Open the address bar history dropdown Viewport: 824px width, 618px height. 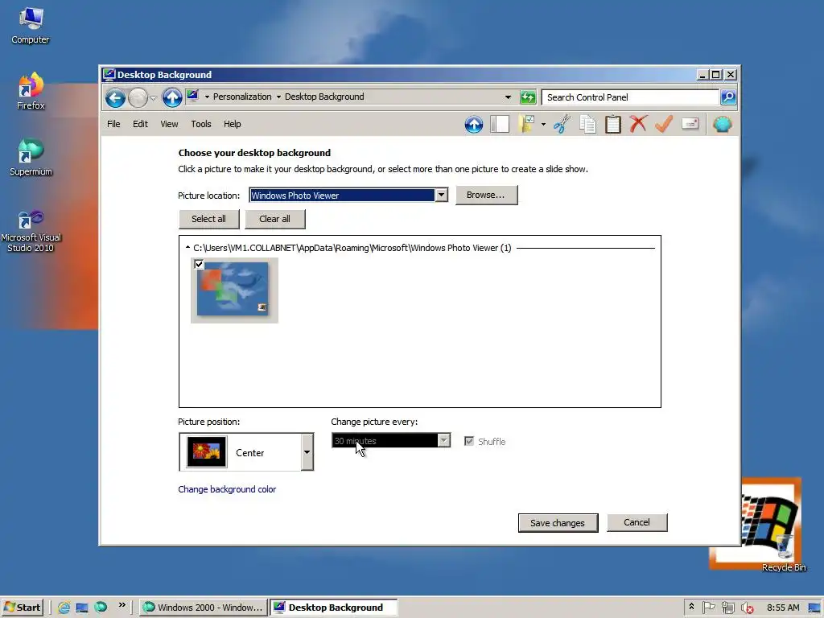click(508, 97)
